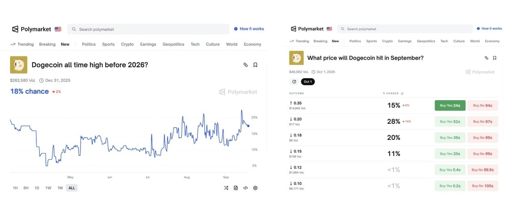Click the past-dates clock icon beside Oct 1

[x=294, y=82]
